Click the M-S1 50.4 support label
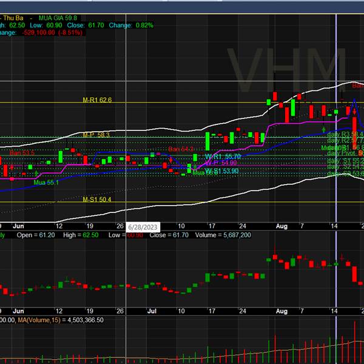Image resolution: width=364 pixels, height=364 pixels. pyautogui.click(x=97, y=200)
